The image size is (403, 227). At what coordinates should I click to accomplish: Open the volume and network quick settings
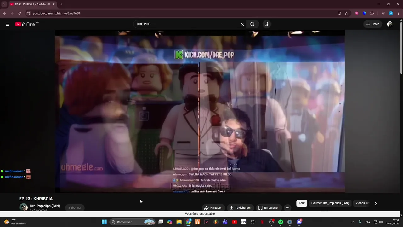378,222
